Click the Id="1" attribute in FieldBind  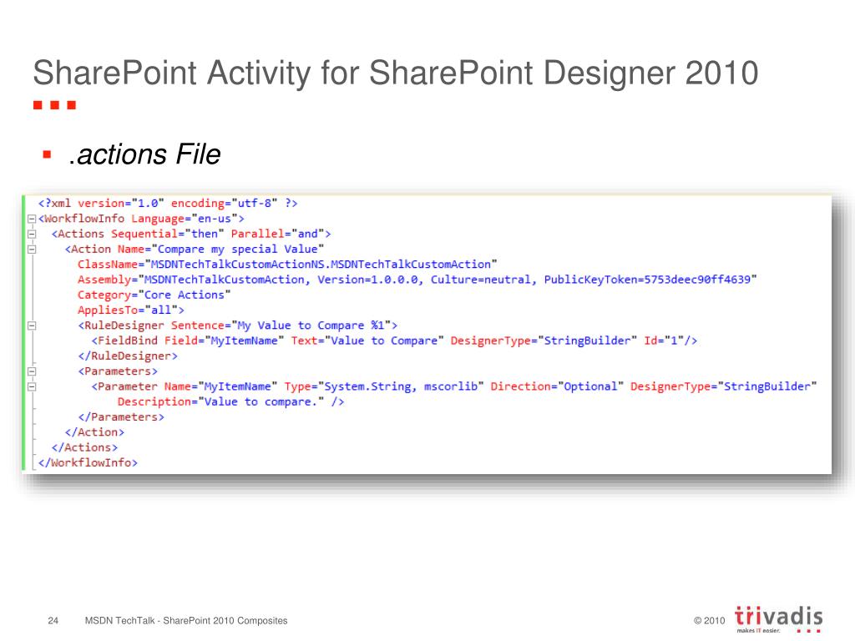point(664,341)
